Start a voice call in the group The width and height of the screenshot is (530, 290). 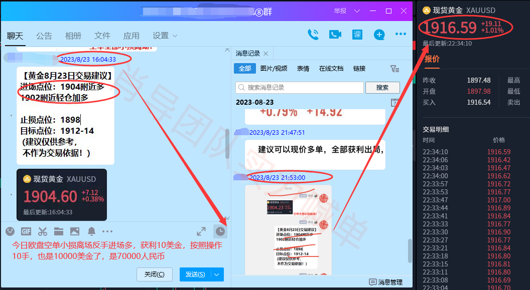tap(313, 35)
